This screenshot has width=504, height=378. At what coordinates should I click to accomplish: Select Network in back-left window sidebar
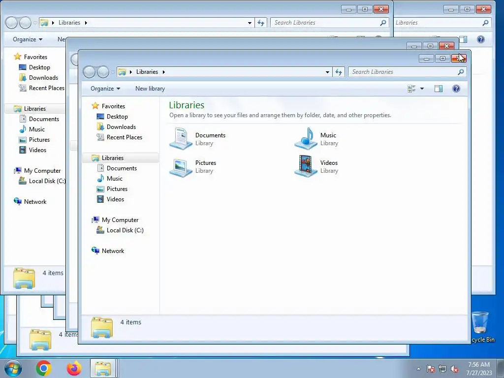[30, 201]
